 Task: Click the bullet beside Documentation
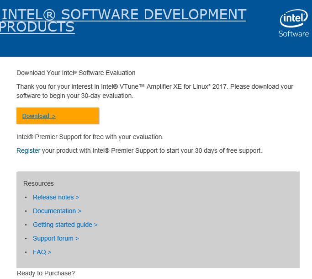tap(26, 211)
